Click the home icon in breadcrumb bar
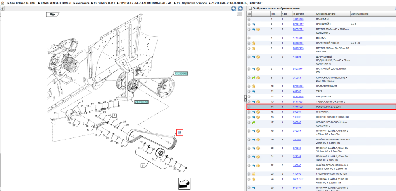Viewport: 396px width, 191px height. point(2,3)
